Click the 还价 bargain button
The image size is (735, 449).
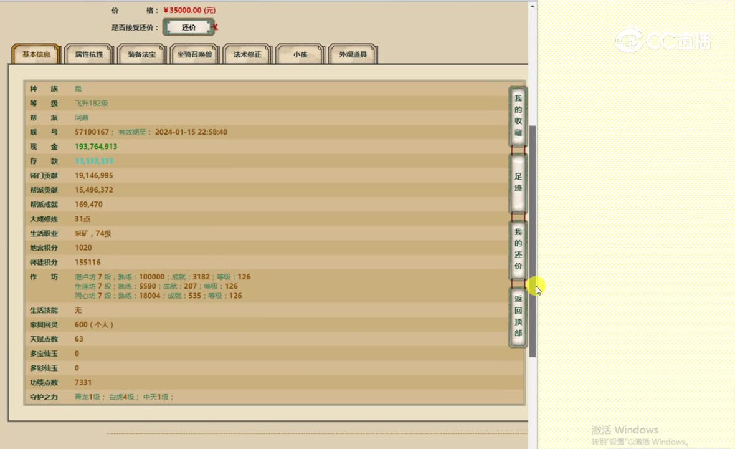pos(189,27)
